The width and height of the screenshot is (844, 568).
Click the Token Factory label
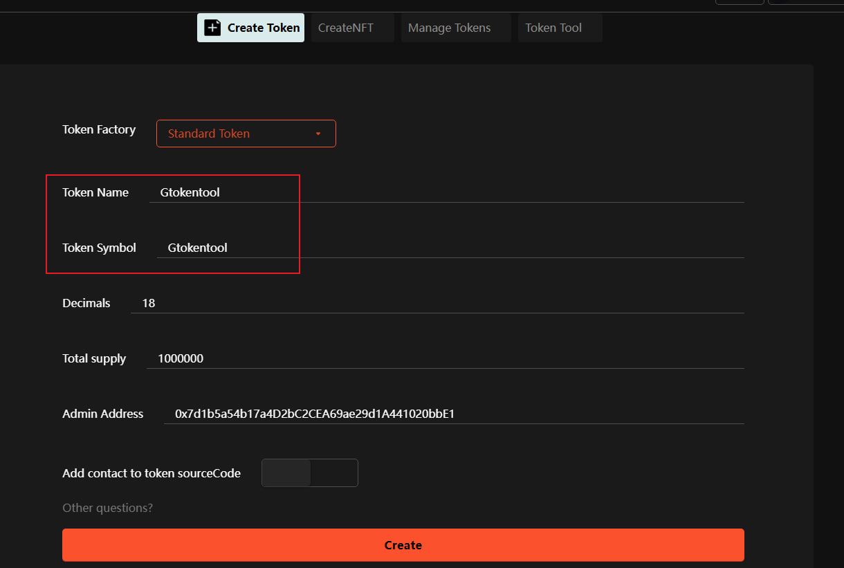[99, 129]
